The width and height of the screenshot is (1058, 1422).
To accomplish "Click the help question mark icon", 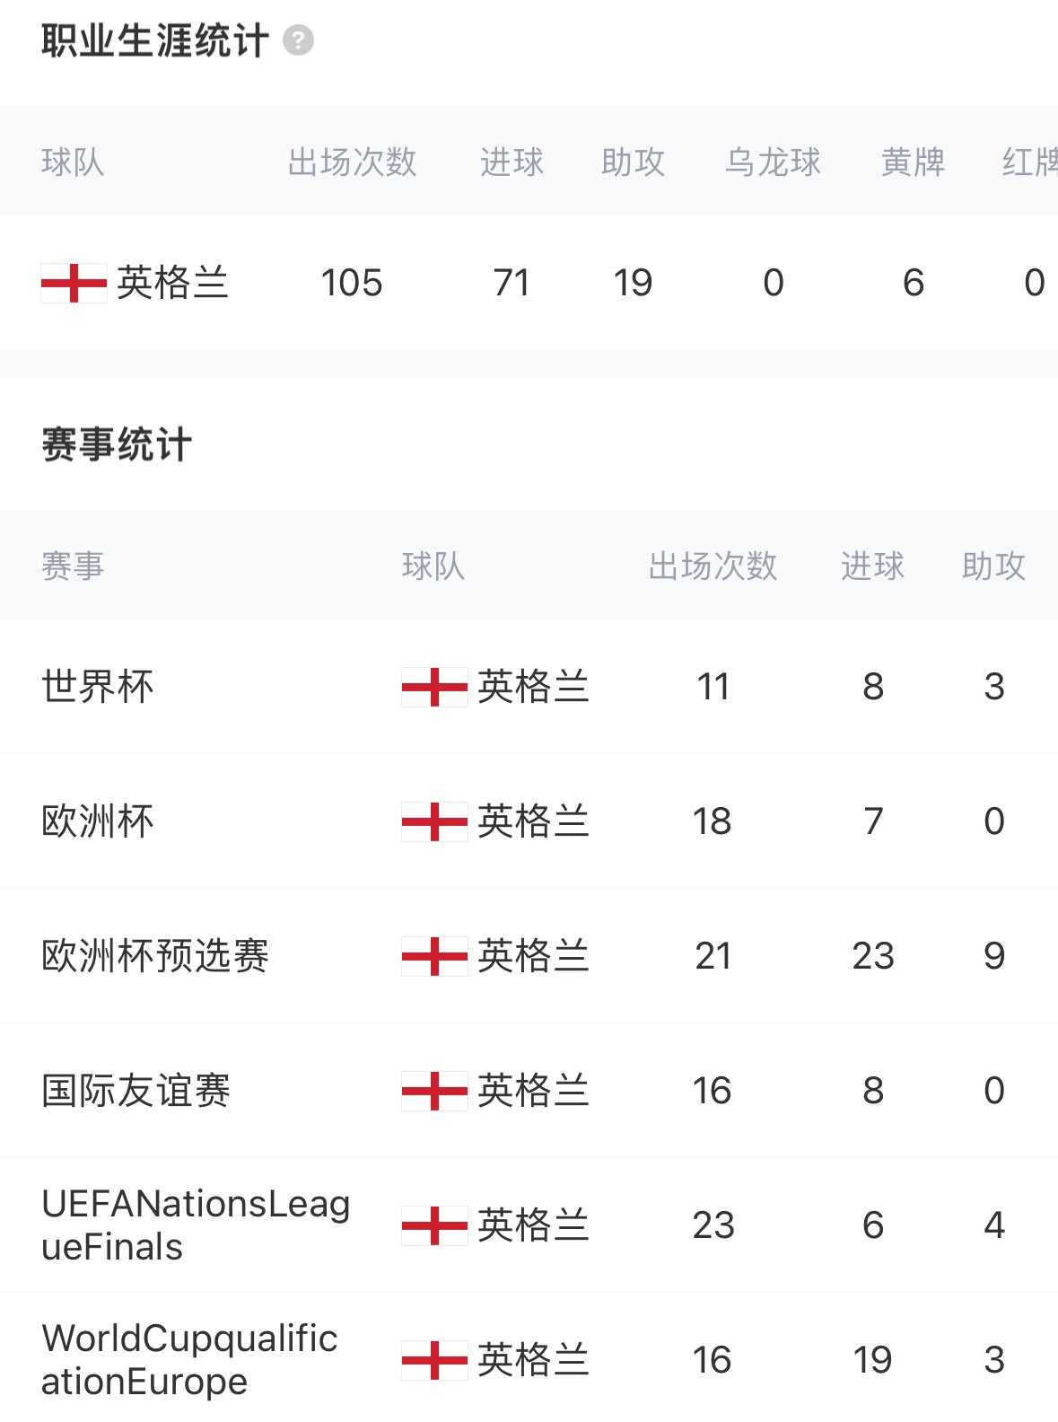I will coord(298,40).
